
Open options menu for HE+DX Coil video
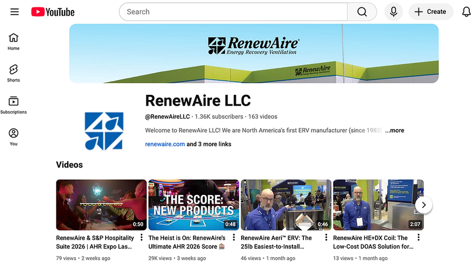coord(419,238)
